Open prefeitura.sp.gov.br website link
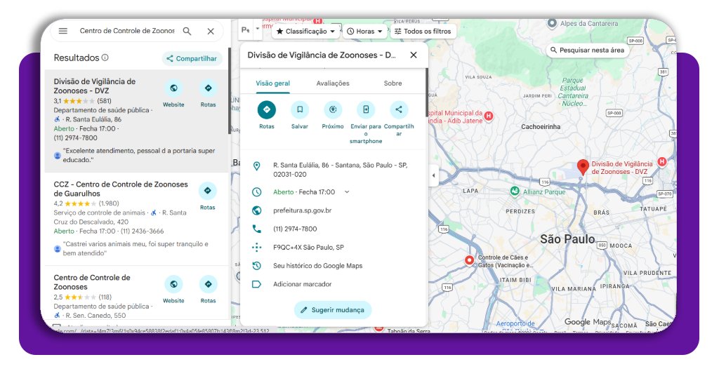Image resolution: width=719 pixels, height=376 pixels. click(x=302, y=210)
